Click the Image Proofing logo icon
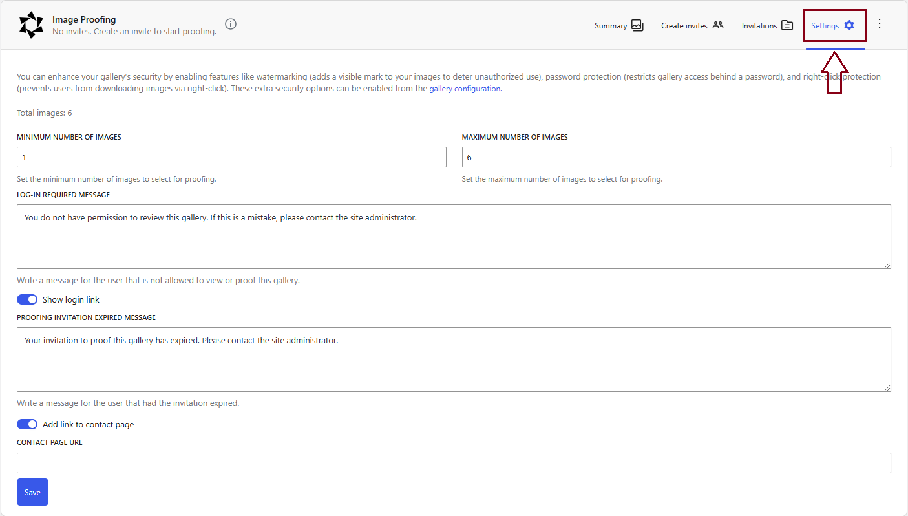This screenshot has width=908, height=516. click(31, 25)
